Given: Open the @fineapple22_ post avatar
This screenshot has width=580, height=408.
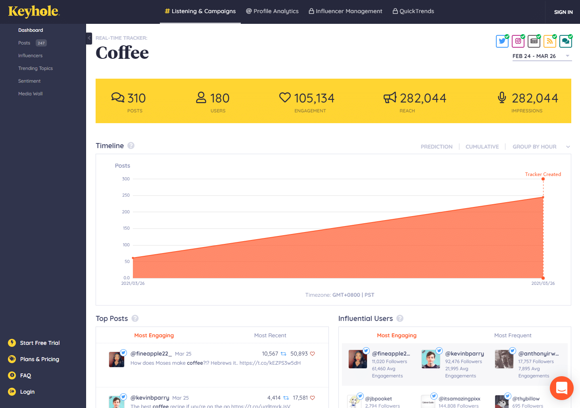Looking at the screenshot, I should [117, 359].
